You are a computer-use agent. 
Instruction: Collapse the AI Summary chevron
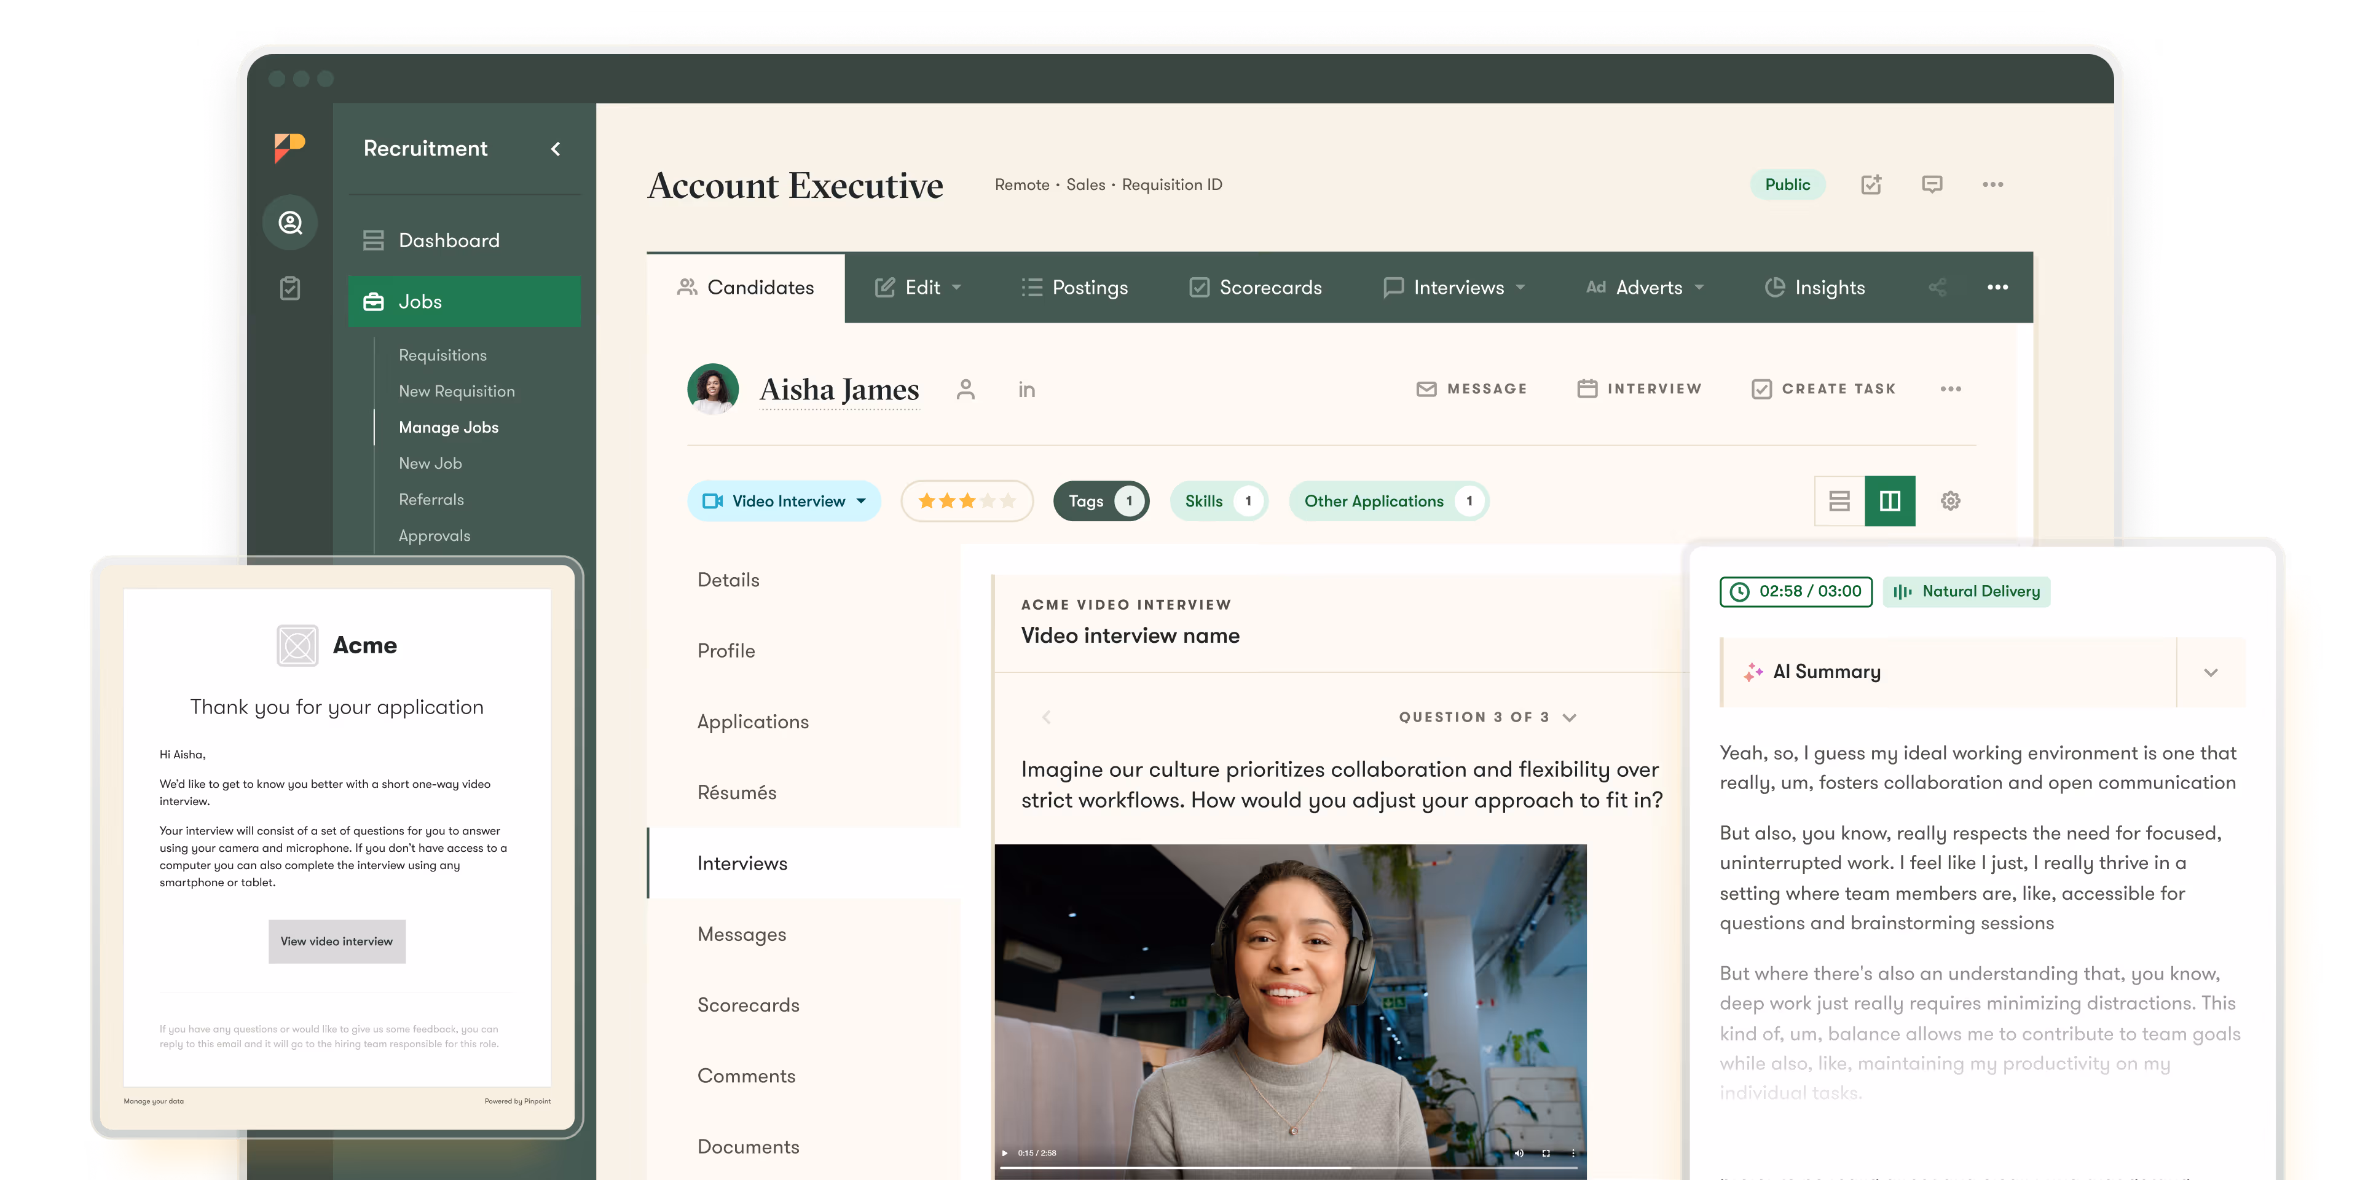[x=2210, y=672]
